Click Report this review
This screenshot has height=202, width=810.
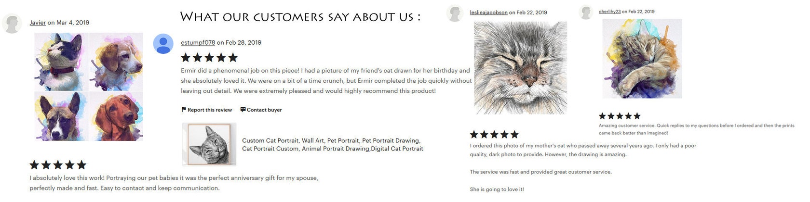click(210, 110)
